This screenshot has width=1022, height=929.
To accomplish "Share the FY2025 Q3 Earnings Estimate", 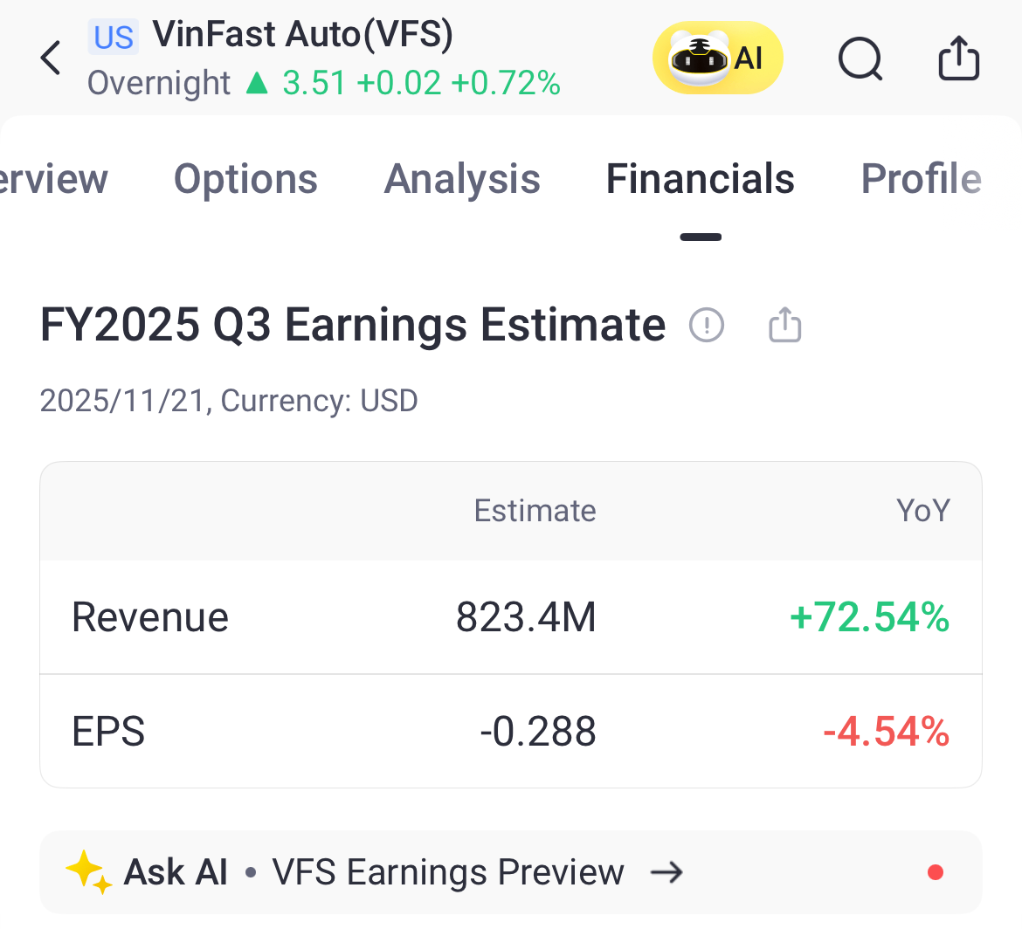I will [784, 326].
